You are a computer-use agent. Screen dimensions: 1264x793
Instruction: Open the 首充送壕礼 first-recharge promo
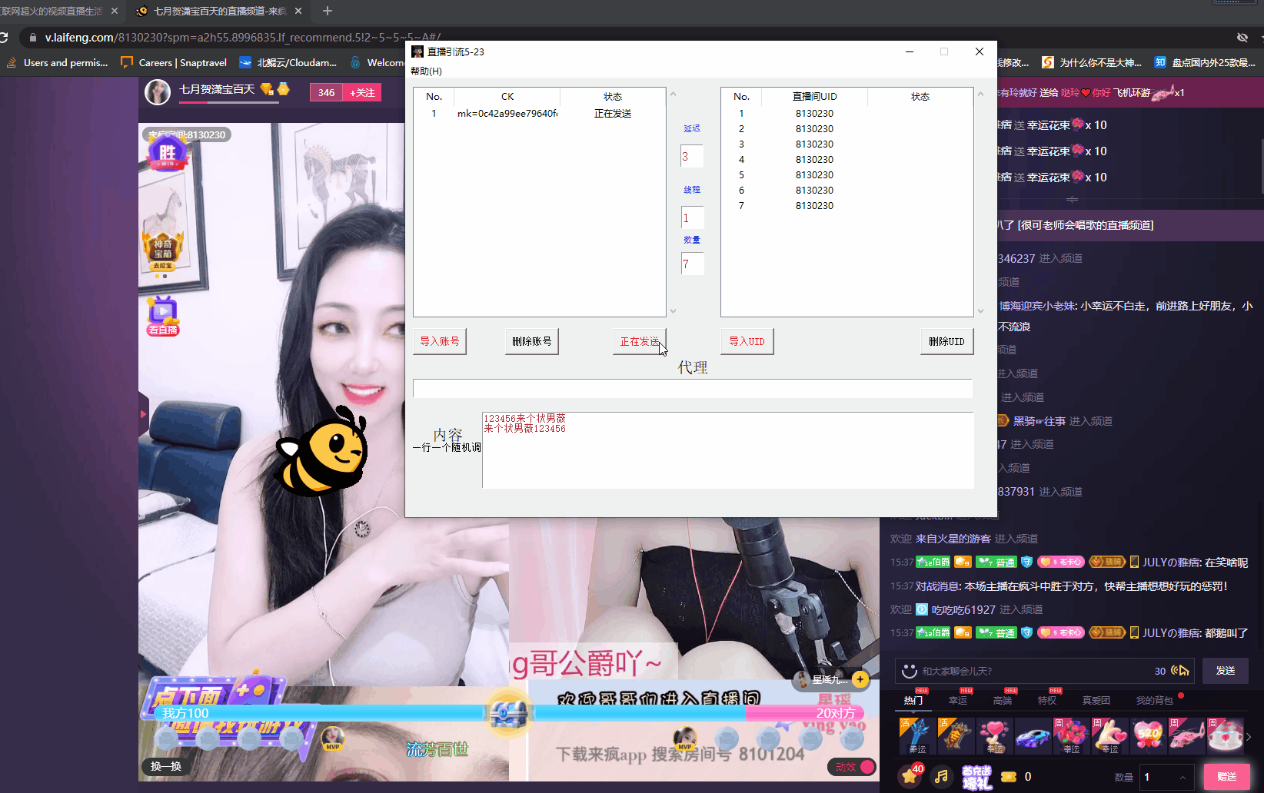tap(976, 777)
